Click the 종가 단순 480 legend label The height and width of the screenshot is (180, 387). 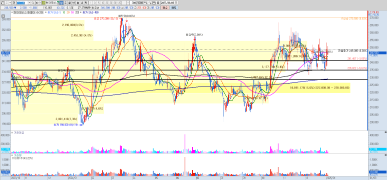90,12
